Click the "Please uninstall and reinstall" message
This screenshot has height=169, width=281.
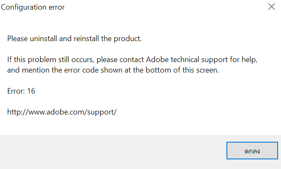pyautogui.click(x=75, y=39)
